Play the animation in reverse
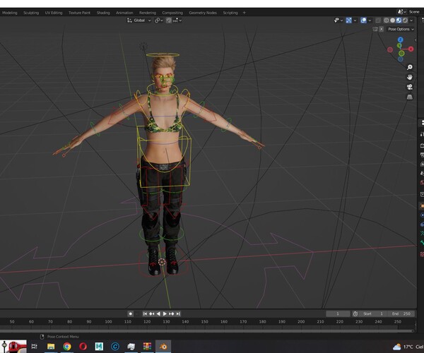The height and width of the screenshot is (353, 424). 158,313
